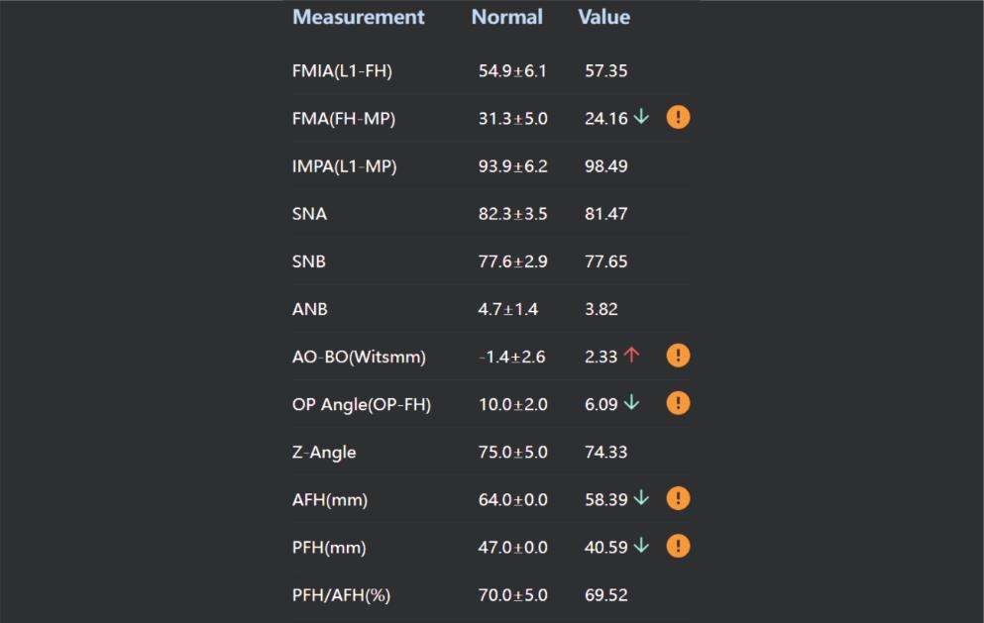Click the orange alert icon on PFH(mm) row
Viewport: 984px width, 623px height.
678,546
